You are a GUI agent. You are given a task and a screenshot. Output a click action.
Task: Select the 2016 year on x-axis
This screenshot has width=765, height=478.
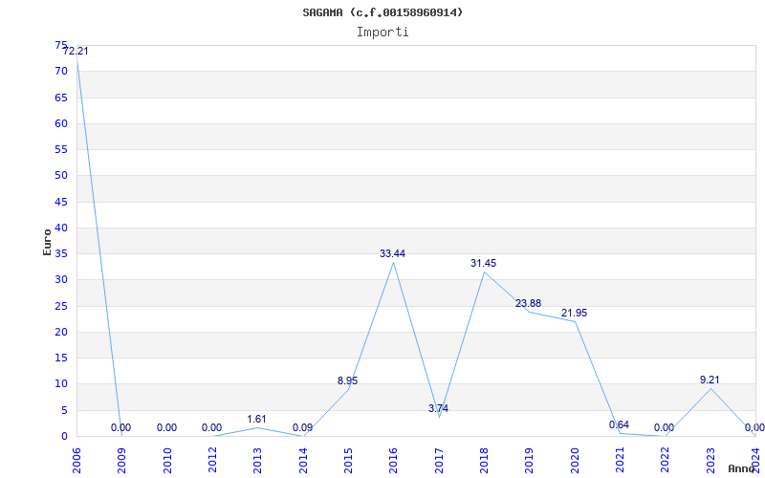393,458
